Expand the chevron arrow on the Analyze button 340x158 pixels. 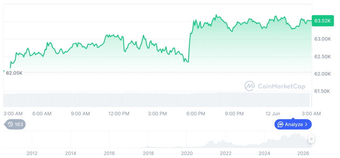306,124
